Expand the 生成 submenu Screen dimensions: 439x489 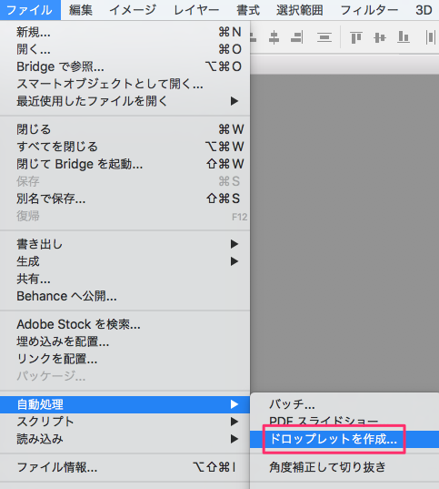tap(125, 261)
